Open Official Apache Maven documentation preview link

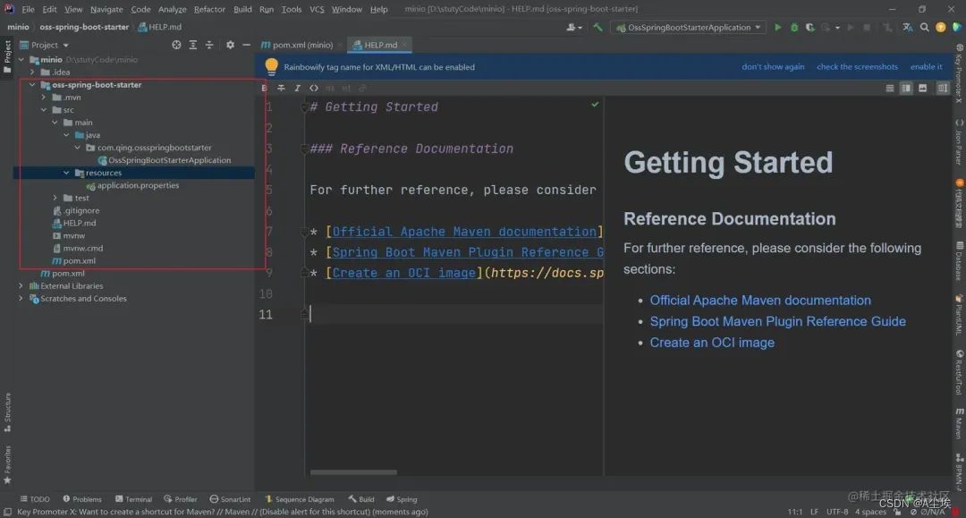(759, 301)
